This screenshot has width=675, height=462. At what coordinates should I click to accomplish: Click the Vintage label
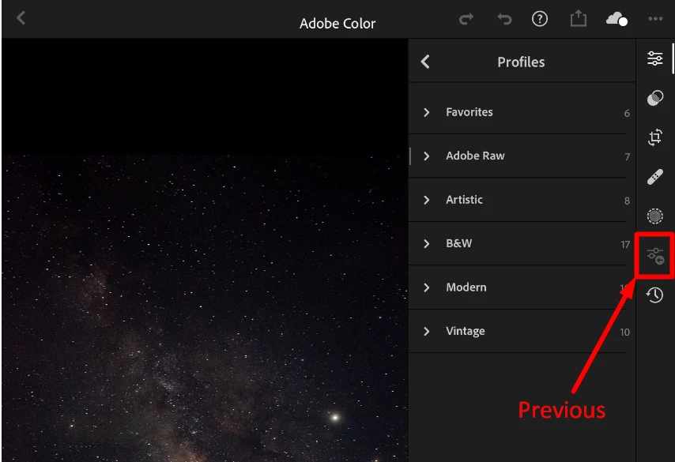(466, 331)
